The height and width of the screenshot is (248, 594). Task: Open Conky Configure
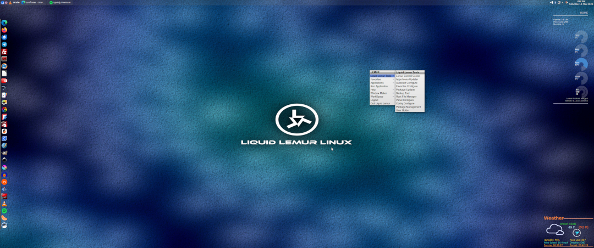click(410, 103)
